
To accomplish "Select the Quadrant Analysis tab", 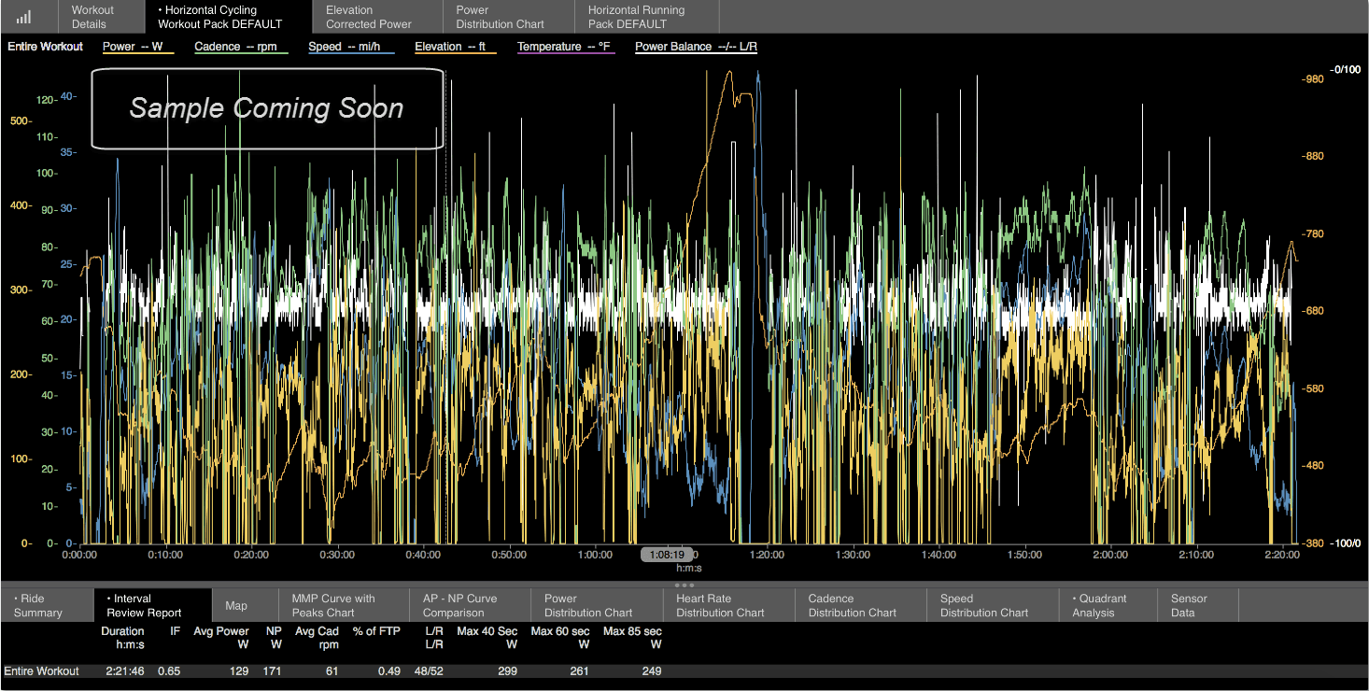I will click(1108, 605).
